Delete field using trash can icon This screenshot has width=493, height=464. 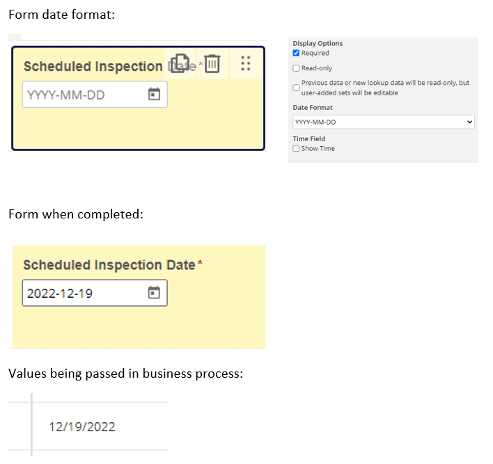(212, 63)
